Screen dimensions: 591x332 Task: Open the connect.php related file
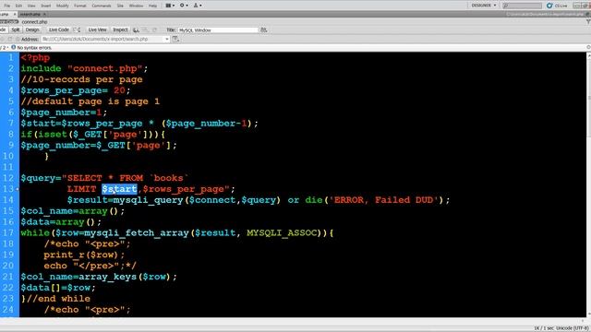point(35,22)
